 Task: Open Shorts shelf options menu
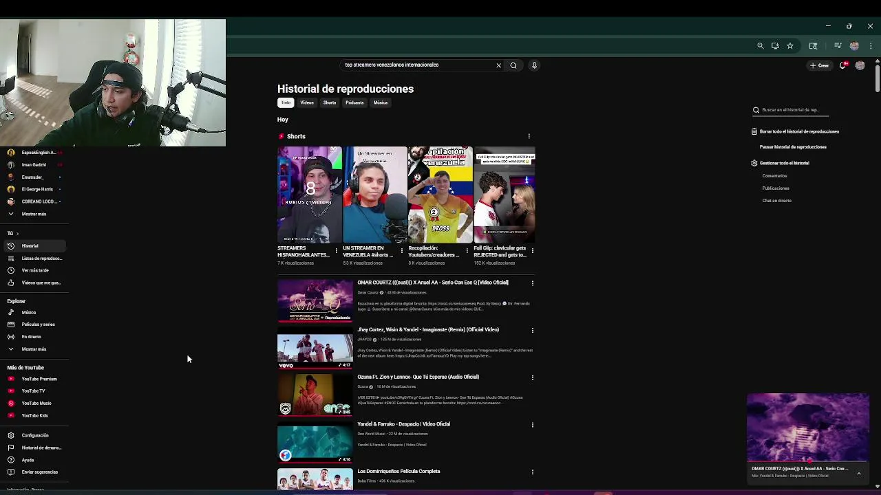click(529, 136)
